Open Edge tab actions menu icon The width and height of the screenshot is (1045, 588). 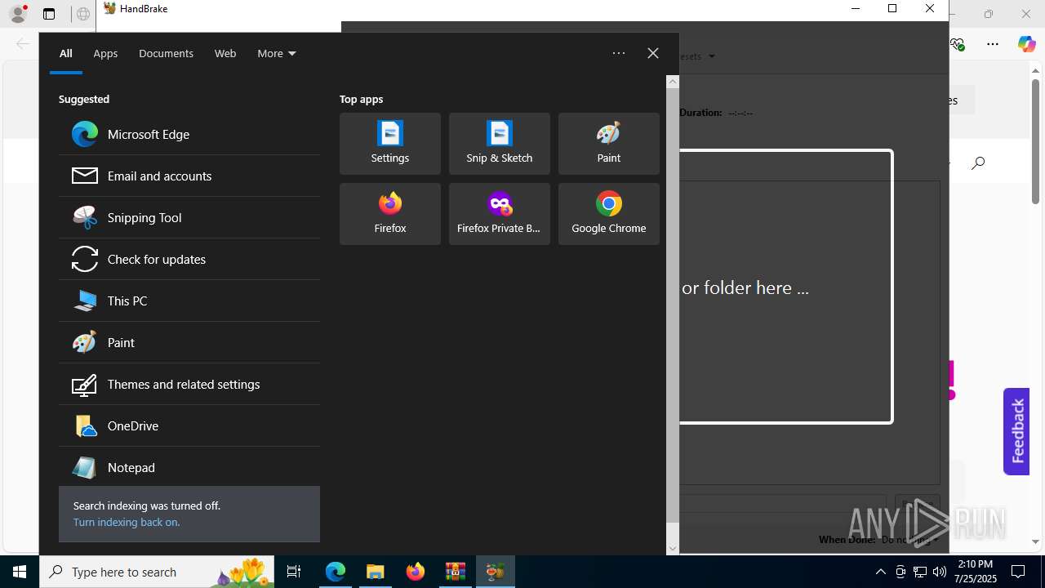(x=49, y=14)
